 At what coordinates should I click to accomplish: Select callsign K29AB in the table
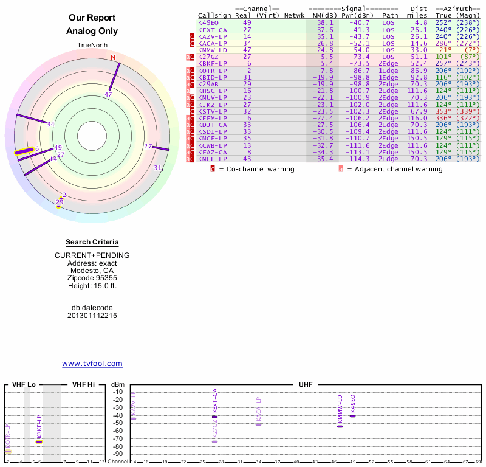point(208,84)
